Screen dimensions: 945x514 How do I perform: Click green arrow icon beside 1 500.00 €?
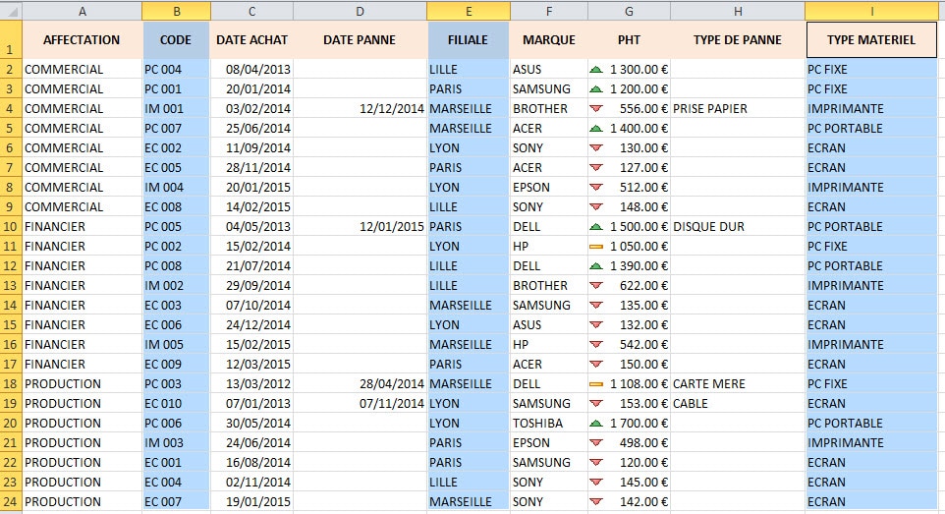[596, 226]
